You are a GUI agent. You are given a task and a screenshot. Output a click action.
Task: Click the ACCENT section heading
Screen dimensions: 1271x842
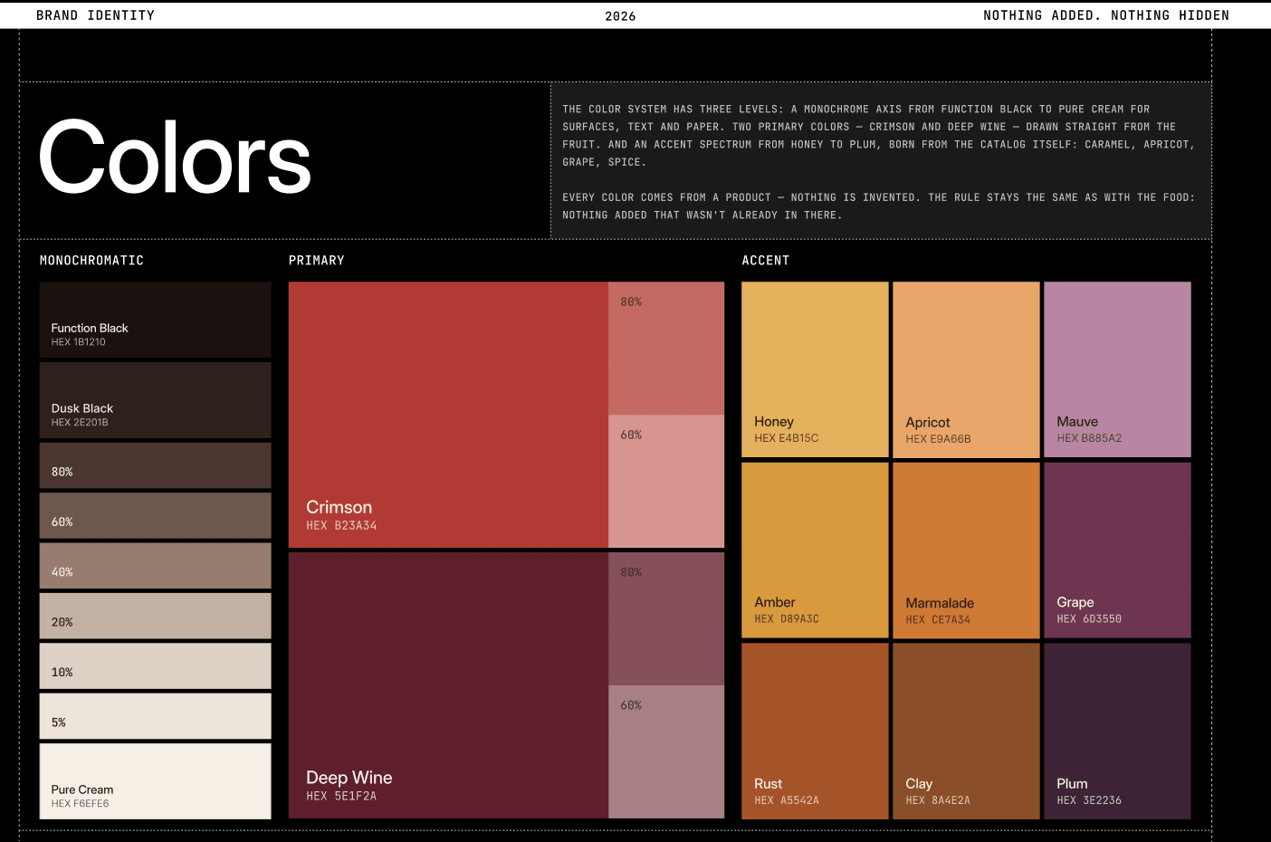point(766,261)
